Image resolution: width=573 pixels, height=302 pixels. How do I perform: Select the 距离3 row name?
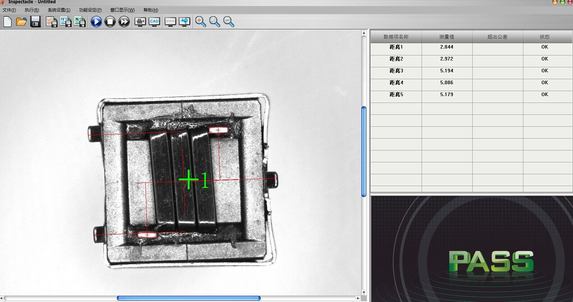pyautogui.click(x=396, y=71)
